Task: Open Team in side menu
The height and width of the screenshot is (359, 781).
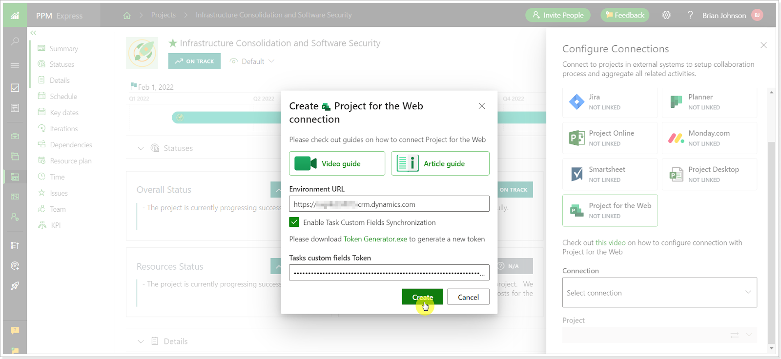Action: click(x=58, y=209)
